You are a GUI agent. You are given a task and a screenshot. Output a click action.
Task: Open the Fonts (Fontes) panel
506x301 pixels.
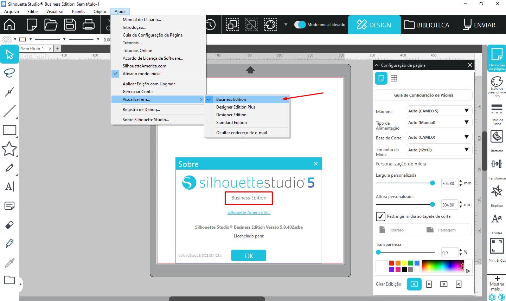coord(497,223)
